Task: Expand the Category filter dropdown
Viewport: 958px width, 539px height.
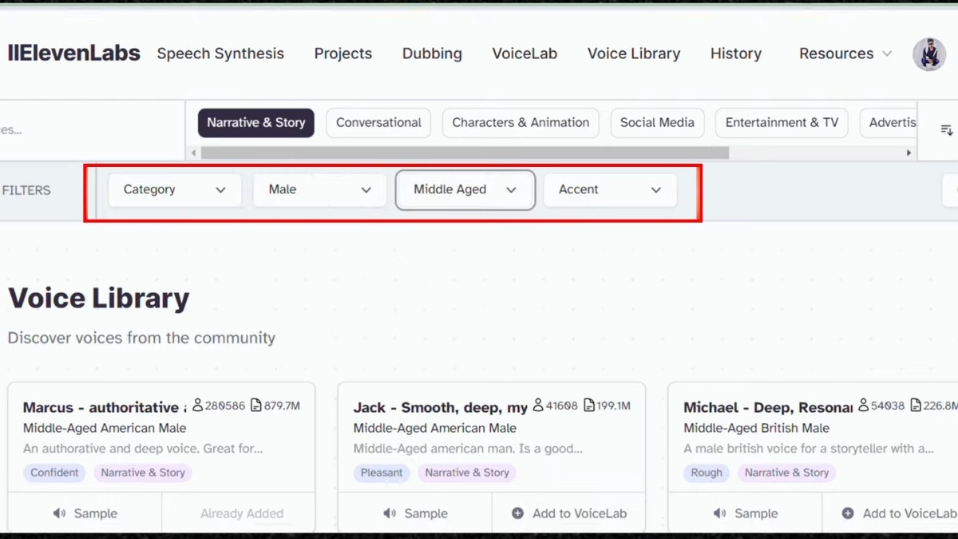Action: [x=175, y=190]
